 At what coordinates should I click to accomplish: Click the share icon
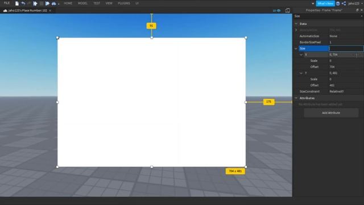(x=344, y=3)
